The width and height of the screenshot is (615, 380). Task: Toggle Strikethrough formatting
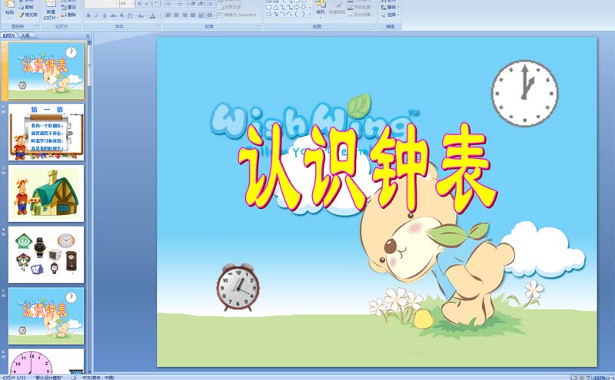113,15
